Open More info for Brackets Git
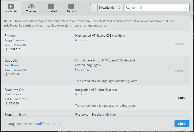 [x=83, y=94]
